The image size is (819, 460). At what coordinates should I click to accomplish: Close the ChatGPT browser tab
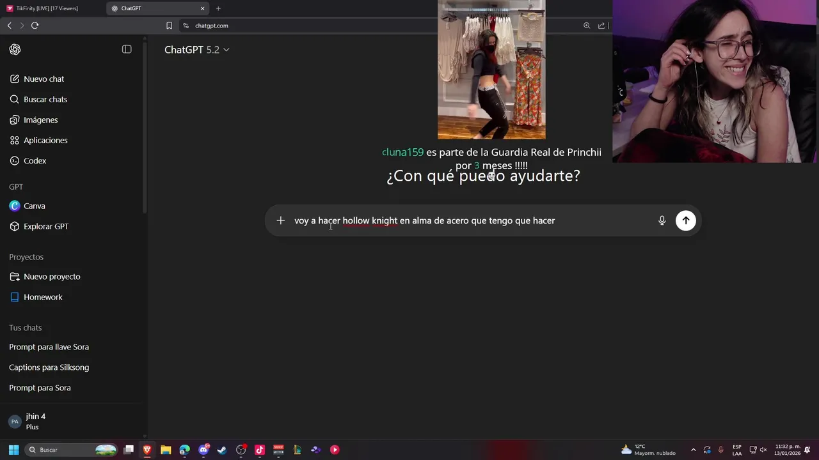(x=203, y=8)
